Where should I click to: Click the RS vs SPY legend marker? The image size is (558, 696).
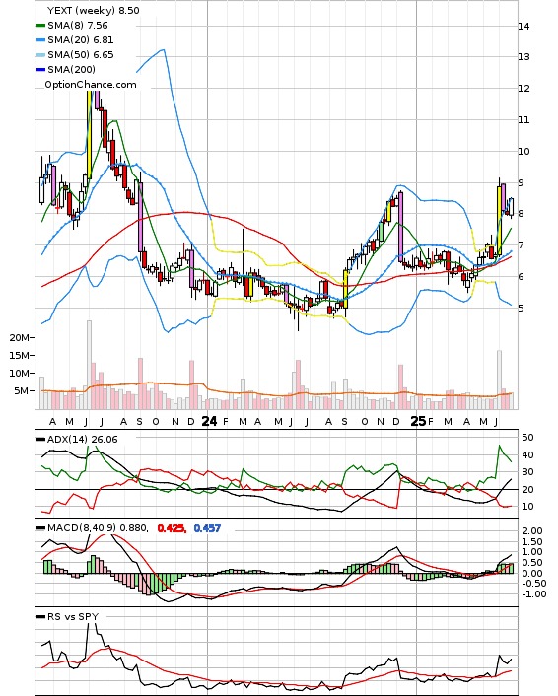[x=40, y=617]
